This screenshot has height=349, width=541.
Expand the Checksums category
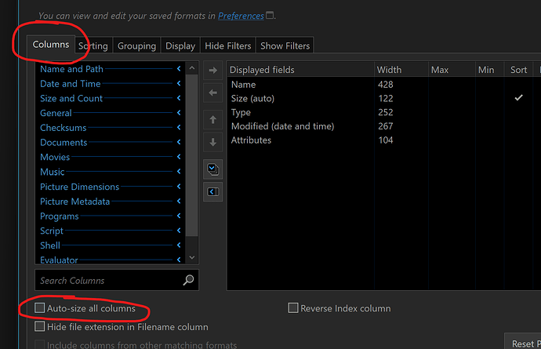coord(110,128)
